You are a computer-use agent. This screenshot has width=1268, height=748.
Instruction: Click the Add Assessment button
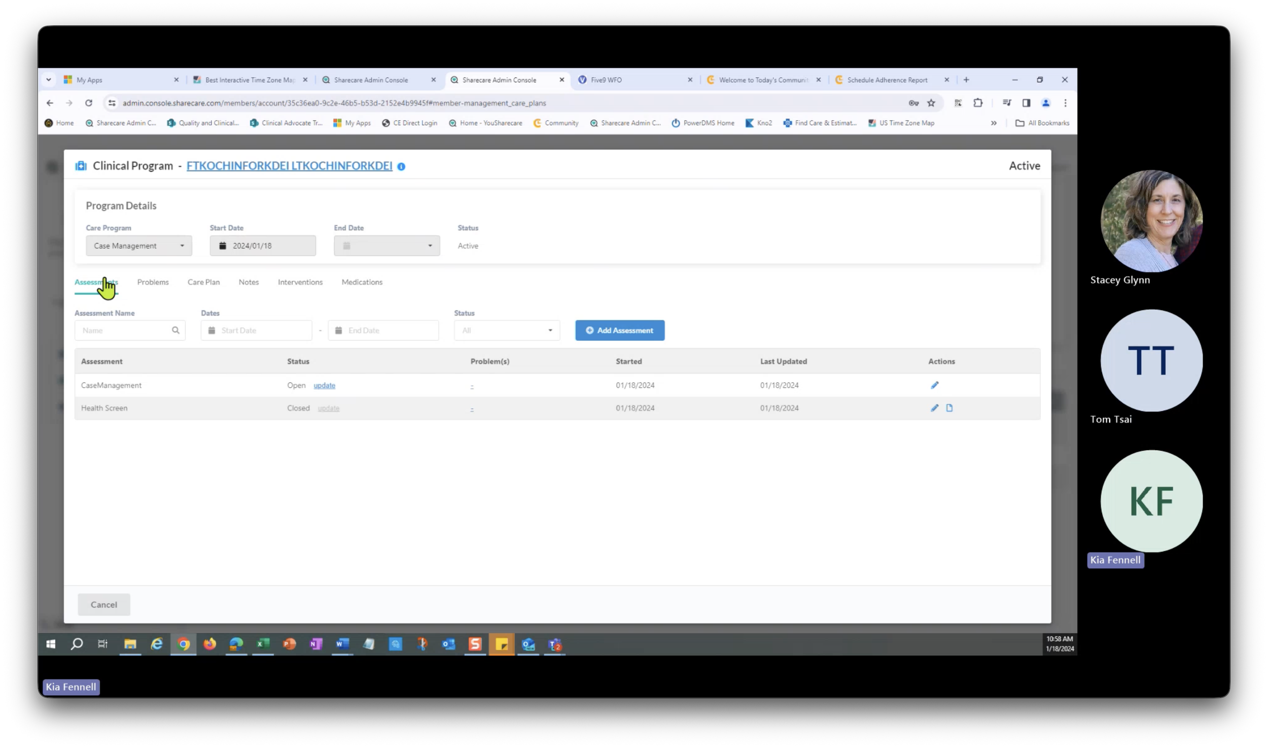tap(619, 330)
